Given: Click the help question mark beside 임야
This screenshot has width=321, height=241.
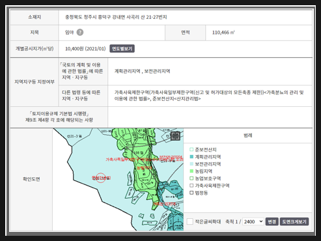Looking at the screenshot, I should coord(80,33).
